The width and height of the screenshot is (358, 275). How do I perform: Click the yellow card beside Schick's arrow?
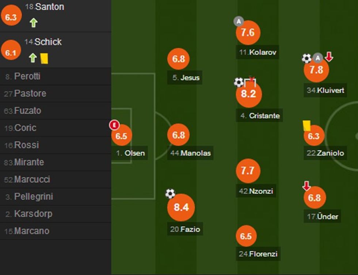pos(44,58)
